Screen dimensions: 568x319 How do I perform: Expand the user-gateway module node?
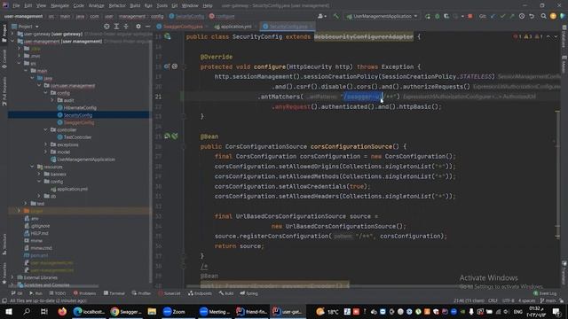[12, 34]
